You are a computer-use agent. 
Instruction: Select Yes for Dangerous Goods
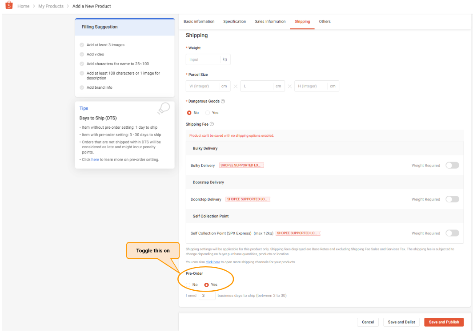click(x=208, y=113)
